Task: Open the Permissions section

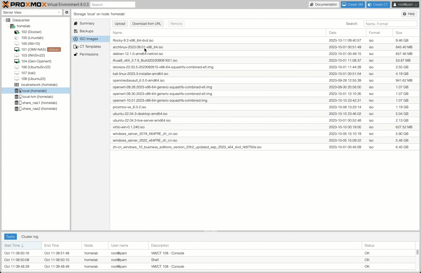Action: pos(91,54)
